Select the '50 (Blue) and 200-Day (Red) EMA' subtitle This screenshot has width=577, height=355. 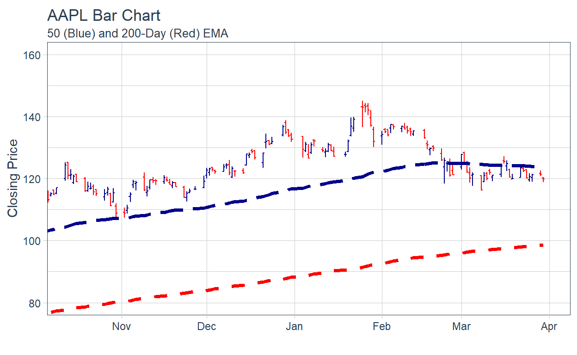137,34
